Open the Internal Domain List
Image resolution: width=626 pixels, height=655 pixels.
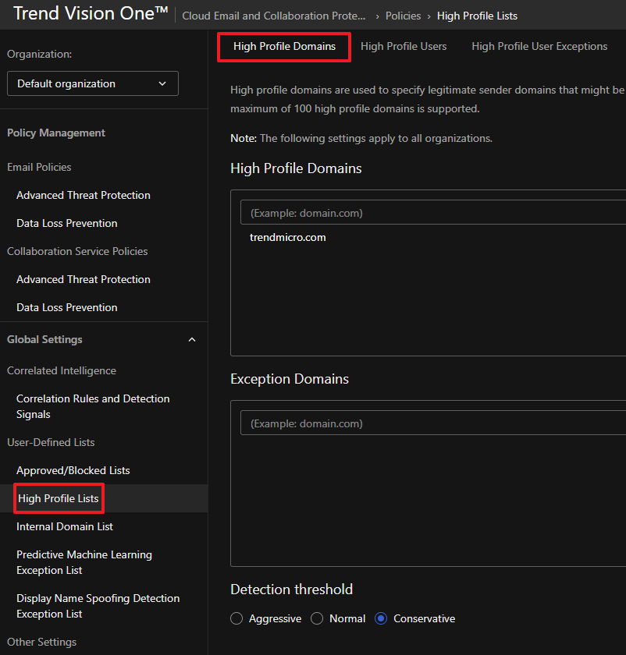coord(65,526)
